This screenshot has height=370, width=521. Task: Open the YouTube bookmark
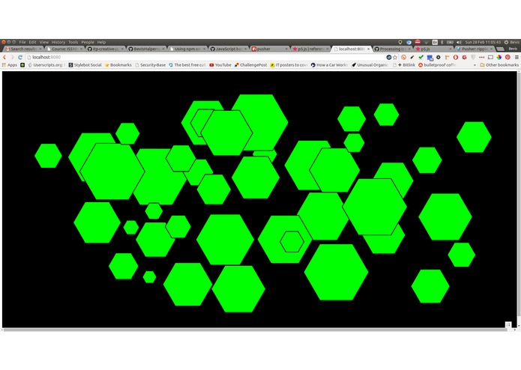(x=220, y=65)
